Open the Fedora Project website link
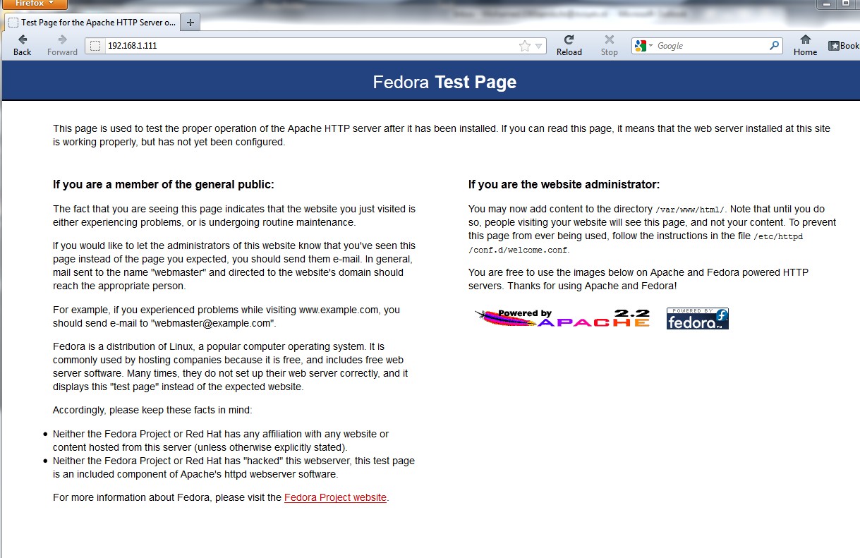This screenshot has width=860, height=558. coord(335,497)
